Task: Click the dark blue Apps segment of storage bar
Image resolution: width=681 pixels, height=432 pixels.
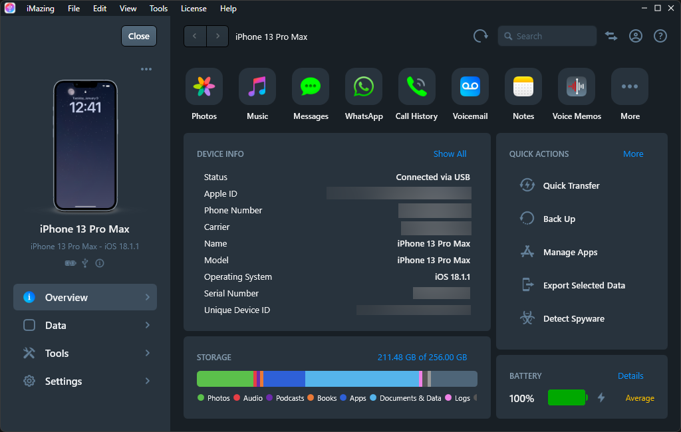Action: point(285,379)
